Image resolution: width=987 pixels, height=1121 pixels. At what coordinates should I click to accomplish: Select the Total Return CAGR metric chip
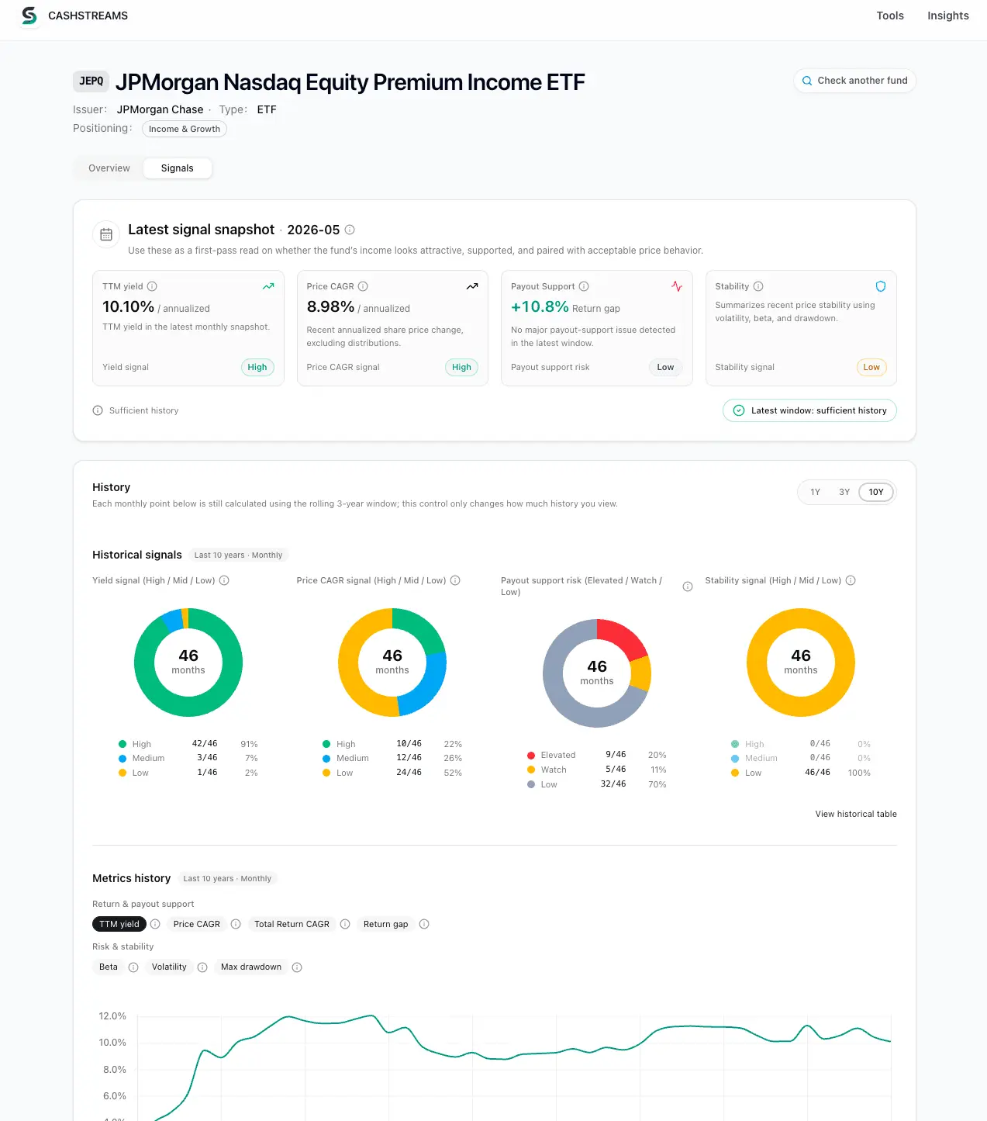[292, 924]
